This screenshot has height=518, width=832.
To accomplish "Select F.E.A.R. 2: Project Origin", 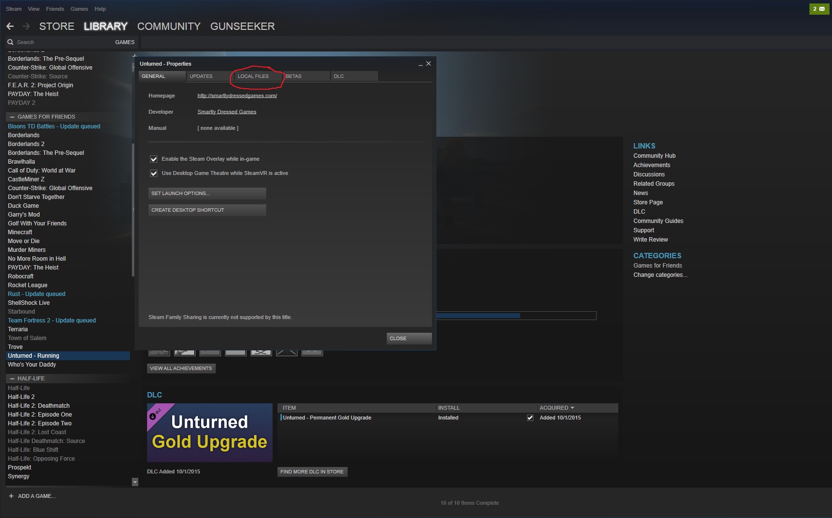I will tap(40, 85).
